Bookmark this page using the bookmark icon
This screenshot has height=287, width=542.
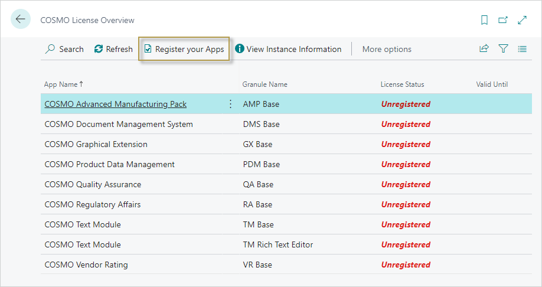(484, 20)
